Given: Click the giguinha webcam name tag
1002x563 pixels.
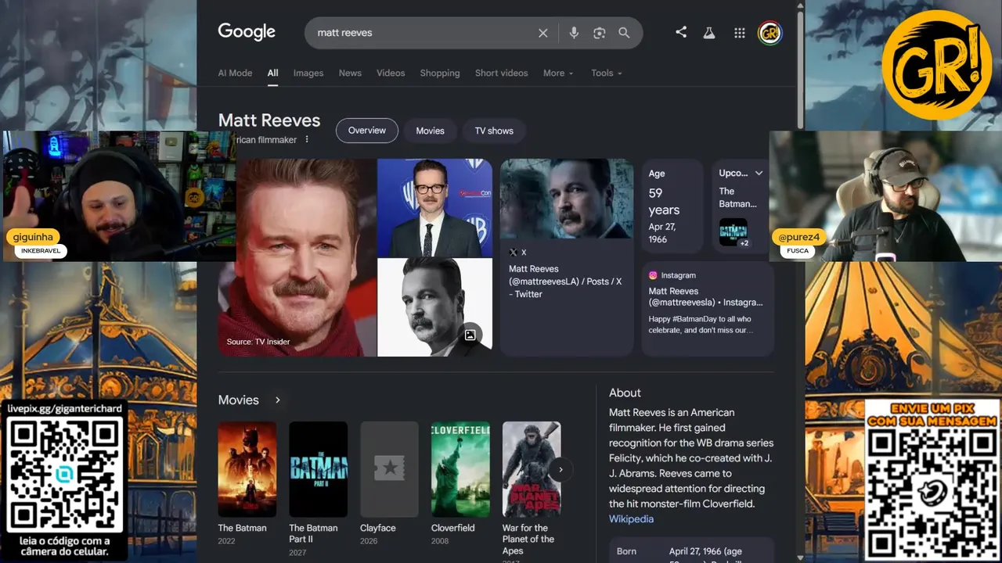Looking at the screenshot, I should click(x=33, y=237).
